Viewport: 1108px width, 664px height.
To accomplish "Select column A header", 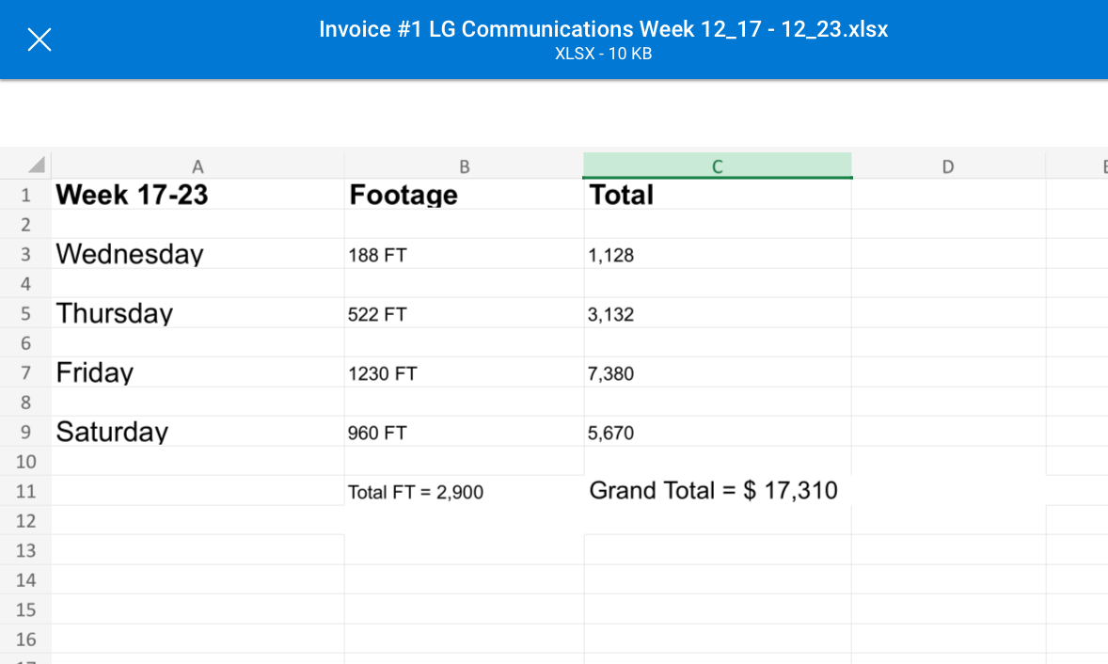I will pyautogui.click(x=198, y=166).
